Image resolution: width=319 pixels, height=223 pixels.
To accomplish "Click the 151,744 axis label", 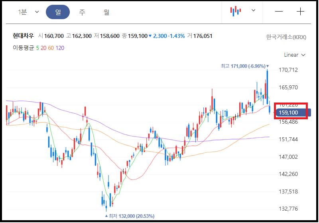I will [288, 139].
